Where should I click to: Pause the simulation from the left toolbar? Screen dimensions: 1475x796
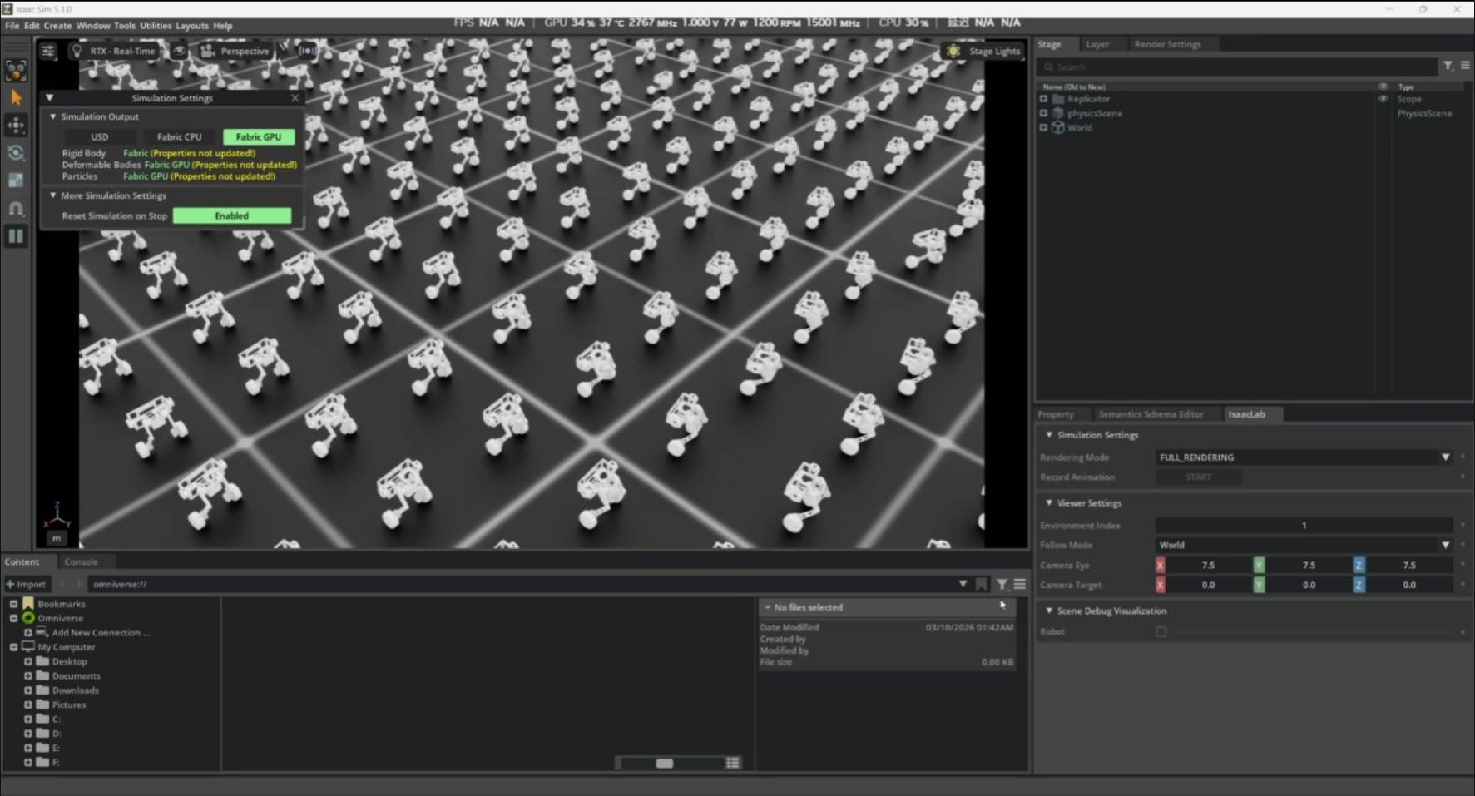click(16, 236)
